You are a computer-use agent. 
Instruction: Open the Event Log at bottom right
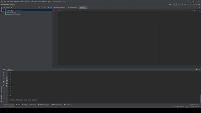[194, 105]
